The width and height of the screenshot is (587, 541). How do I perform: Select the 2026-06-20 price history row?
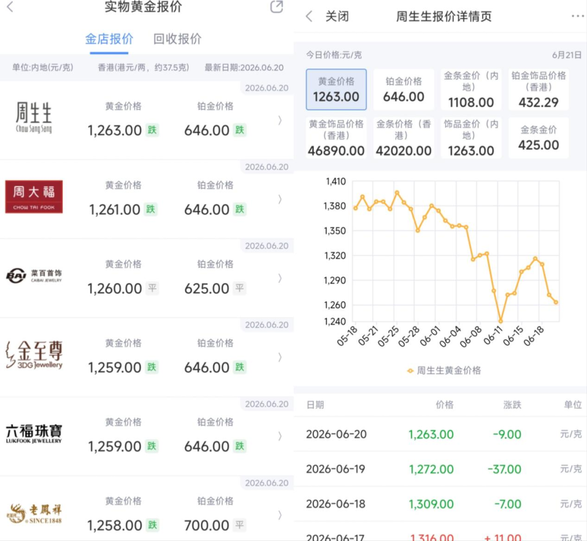(440, 434)
